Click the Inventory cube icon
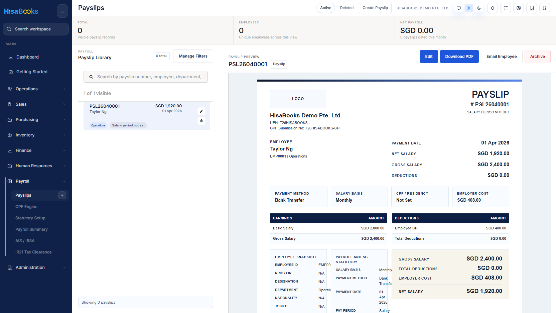 10,135
